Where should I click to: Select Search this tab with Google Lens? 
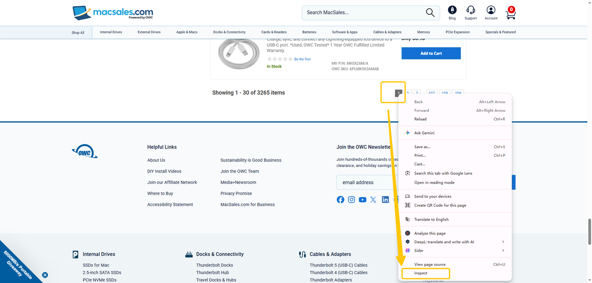click(455, 173)
